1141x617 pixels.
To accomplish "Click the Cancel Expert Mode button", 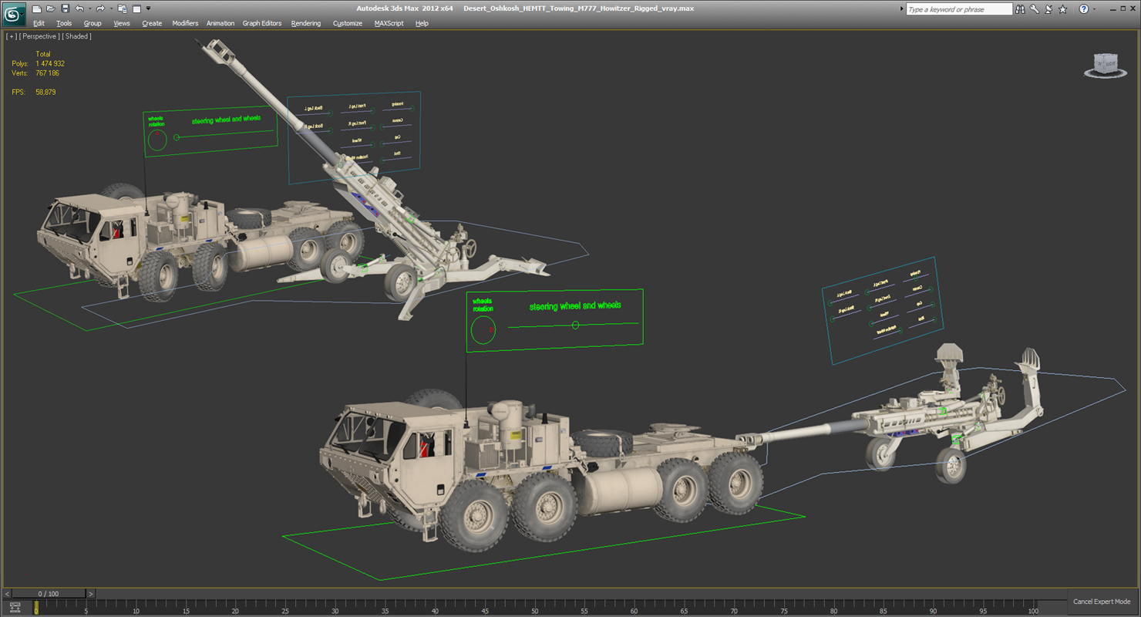I will pos(1101,602).
